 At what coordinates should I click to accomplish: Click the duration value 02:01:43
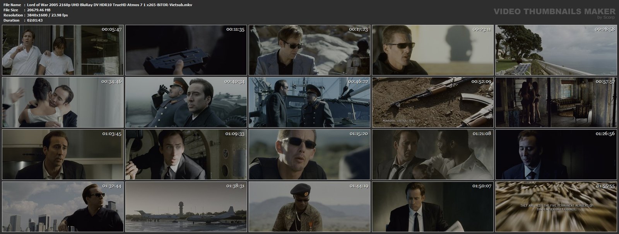pyautogui.click(x=35, y=20)
